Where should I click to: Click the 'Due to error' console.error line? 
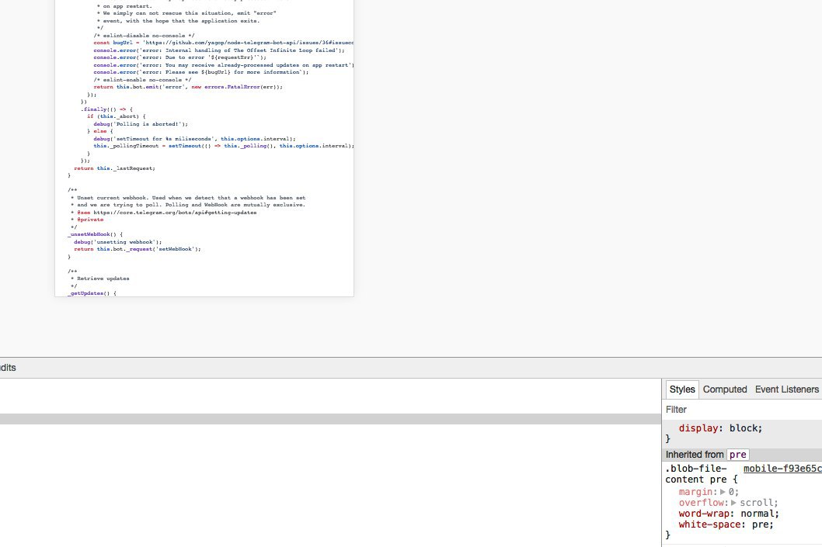[179, 57]
